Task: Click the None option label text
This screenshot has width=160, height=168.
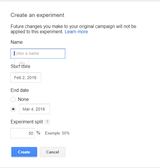Action: click(23, 99)
